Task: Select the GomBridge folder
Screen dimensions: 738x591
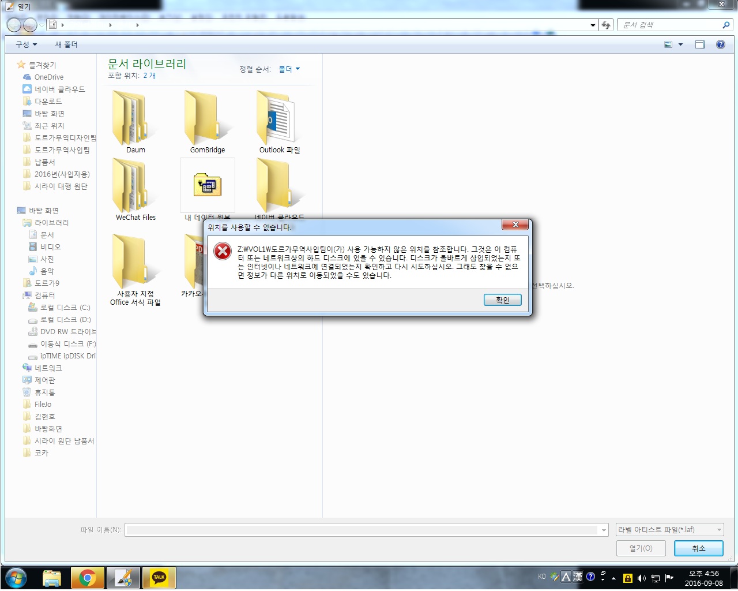Action: pyautogui.click(x=208, y=122)
